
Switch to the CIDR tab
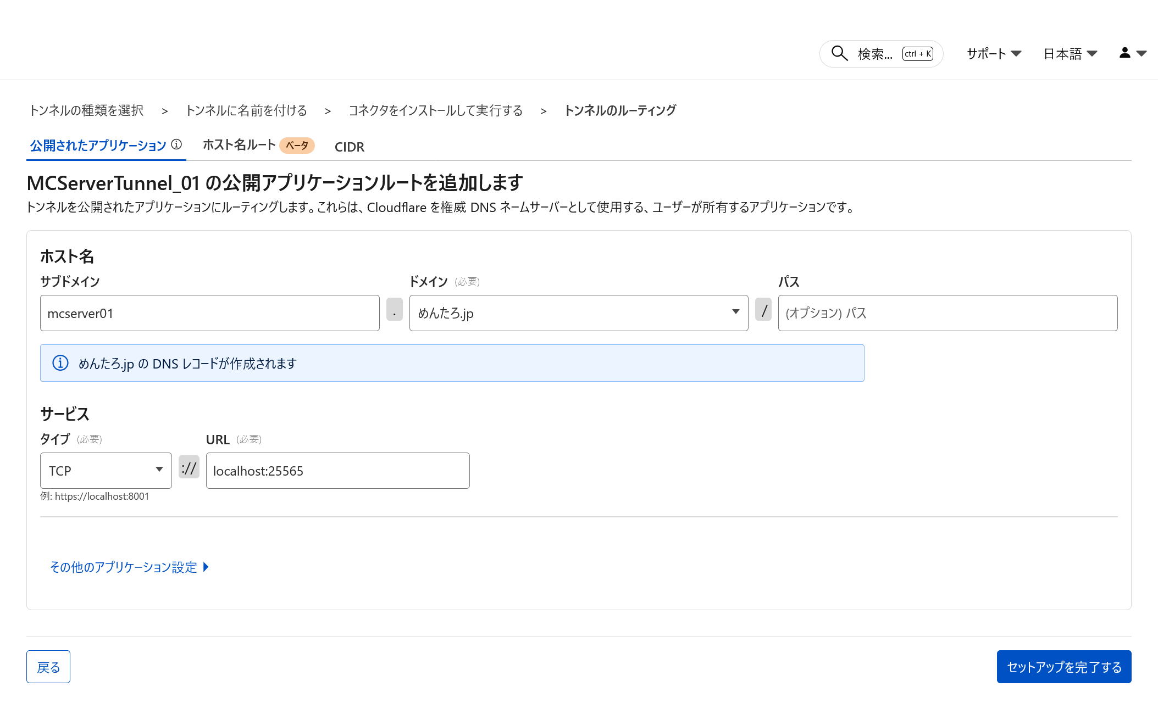coord(349,147)
